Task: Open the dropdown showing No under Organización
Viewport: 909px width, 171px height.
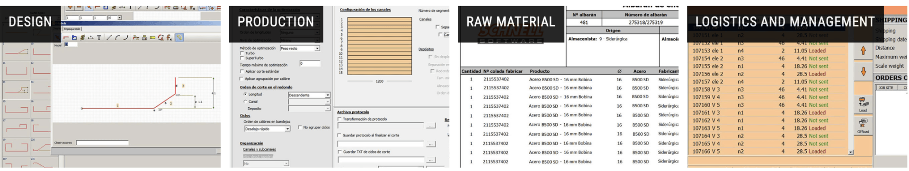Action: pyautogui.click(x=266, y=163)
